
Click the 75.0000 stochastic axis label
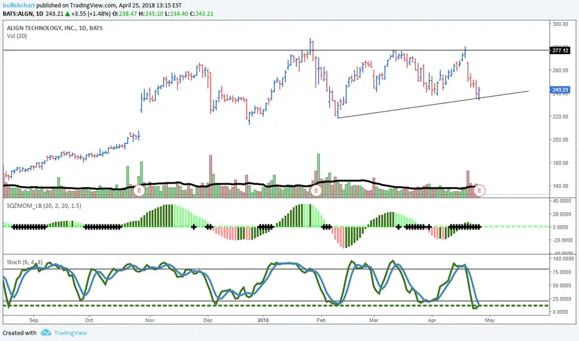[562, 272]
